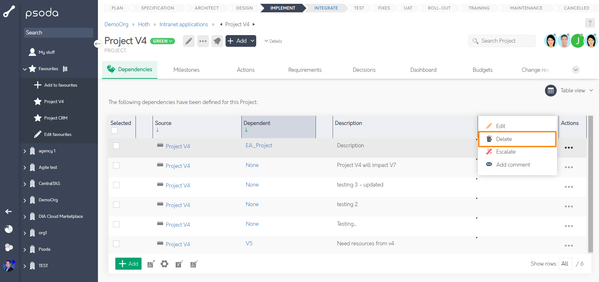
Task: Expand the Details section
Action: [x=273, y=41]
